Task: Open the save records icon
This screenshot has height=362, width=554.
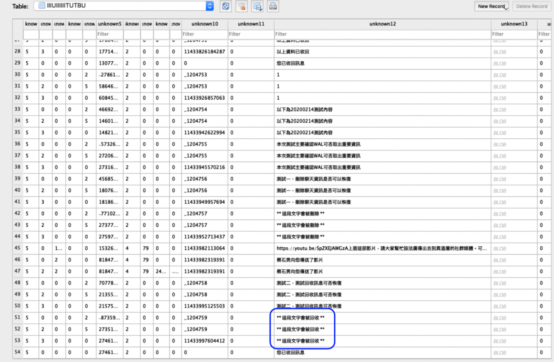Action: click(257, 6)
